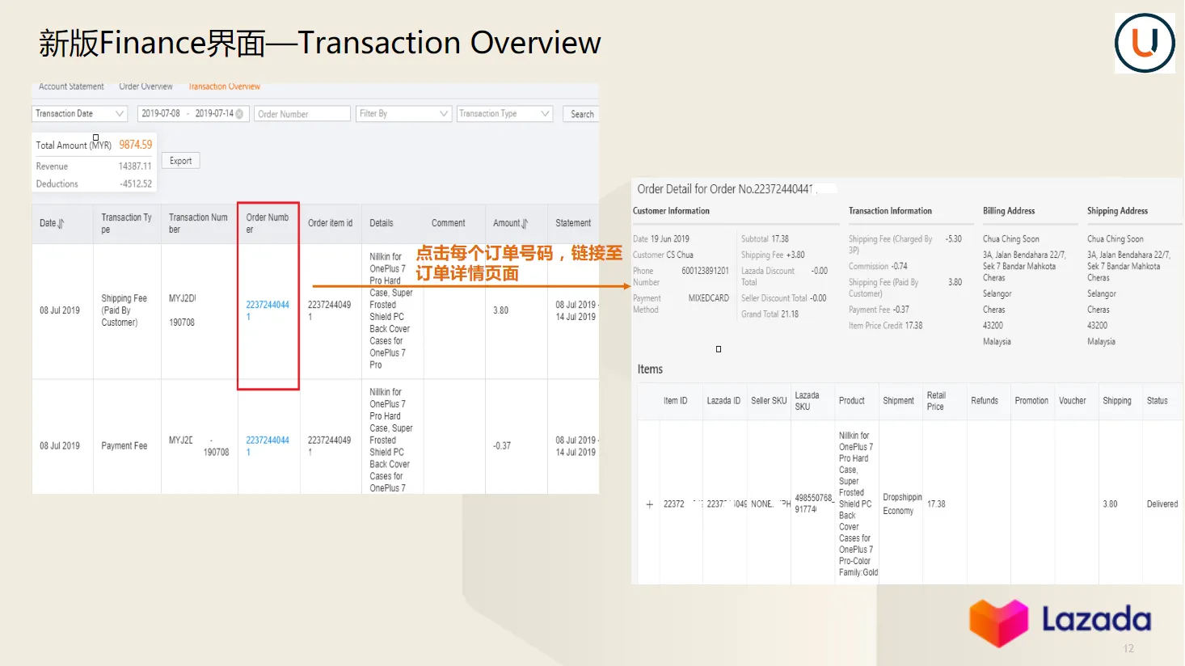
Task: Click the sort icon beside the Amount header
Action: 525,224
